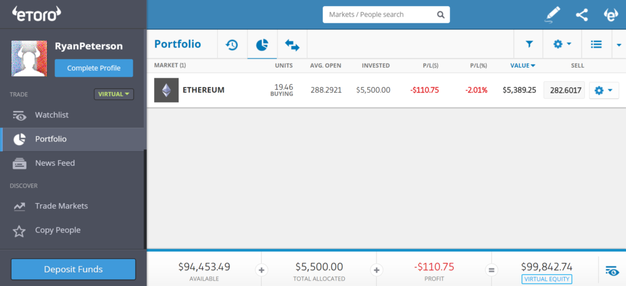Image resolution: width=626 pixels, height=286 pixels.
Task: Click the Trade Markets chart icon
Action: [19, 206]
